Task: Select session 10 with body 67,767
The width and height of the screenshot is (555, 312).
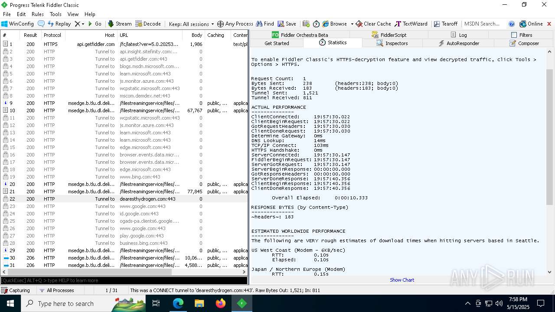Action: (x=124, y=110)
